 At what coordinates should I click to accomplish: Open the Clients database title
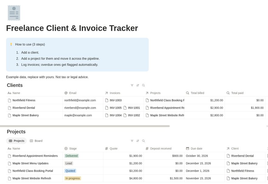(x=15, y=85)
